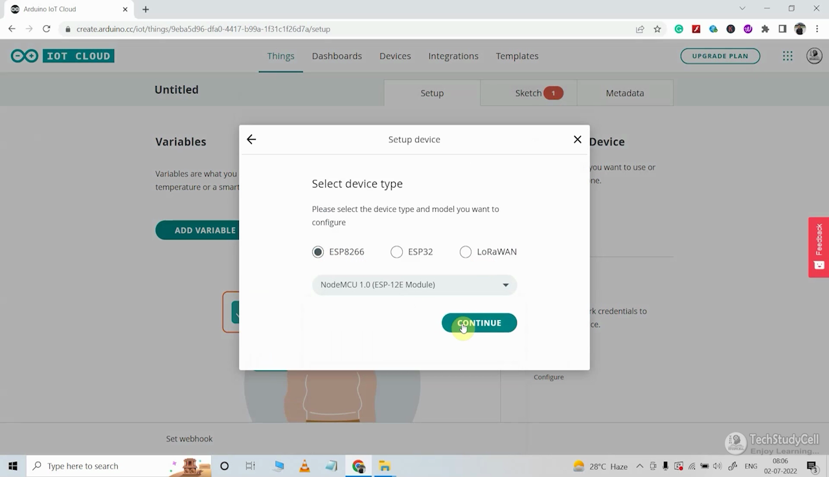Screen dimensions: 829x477
Task: Open the NodeMCU 1.0 model dropdown
Action: [414, 285]
